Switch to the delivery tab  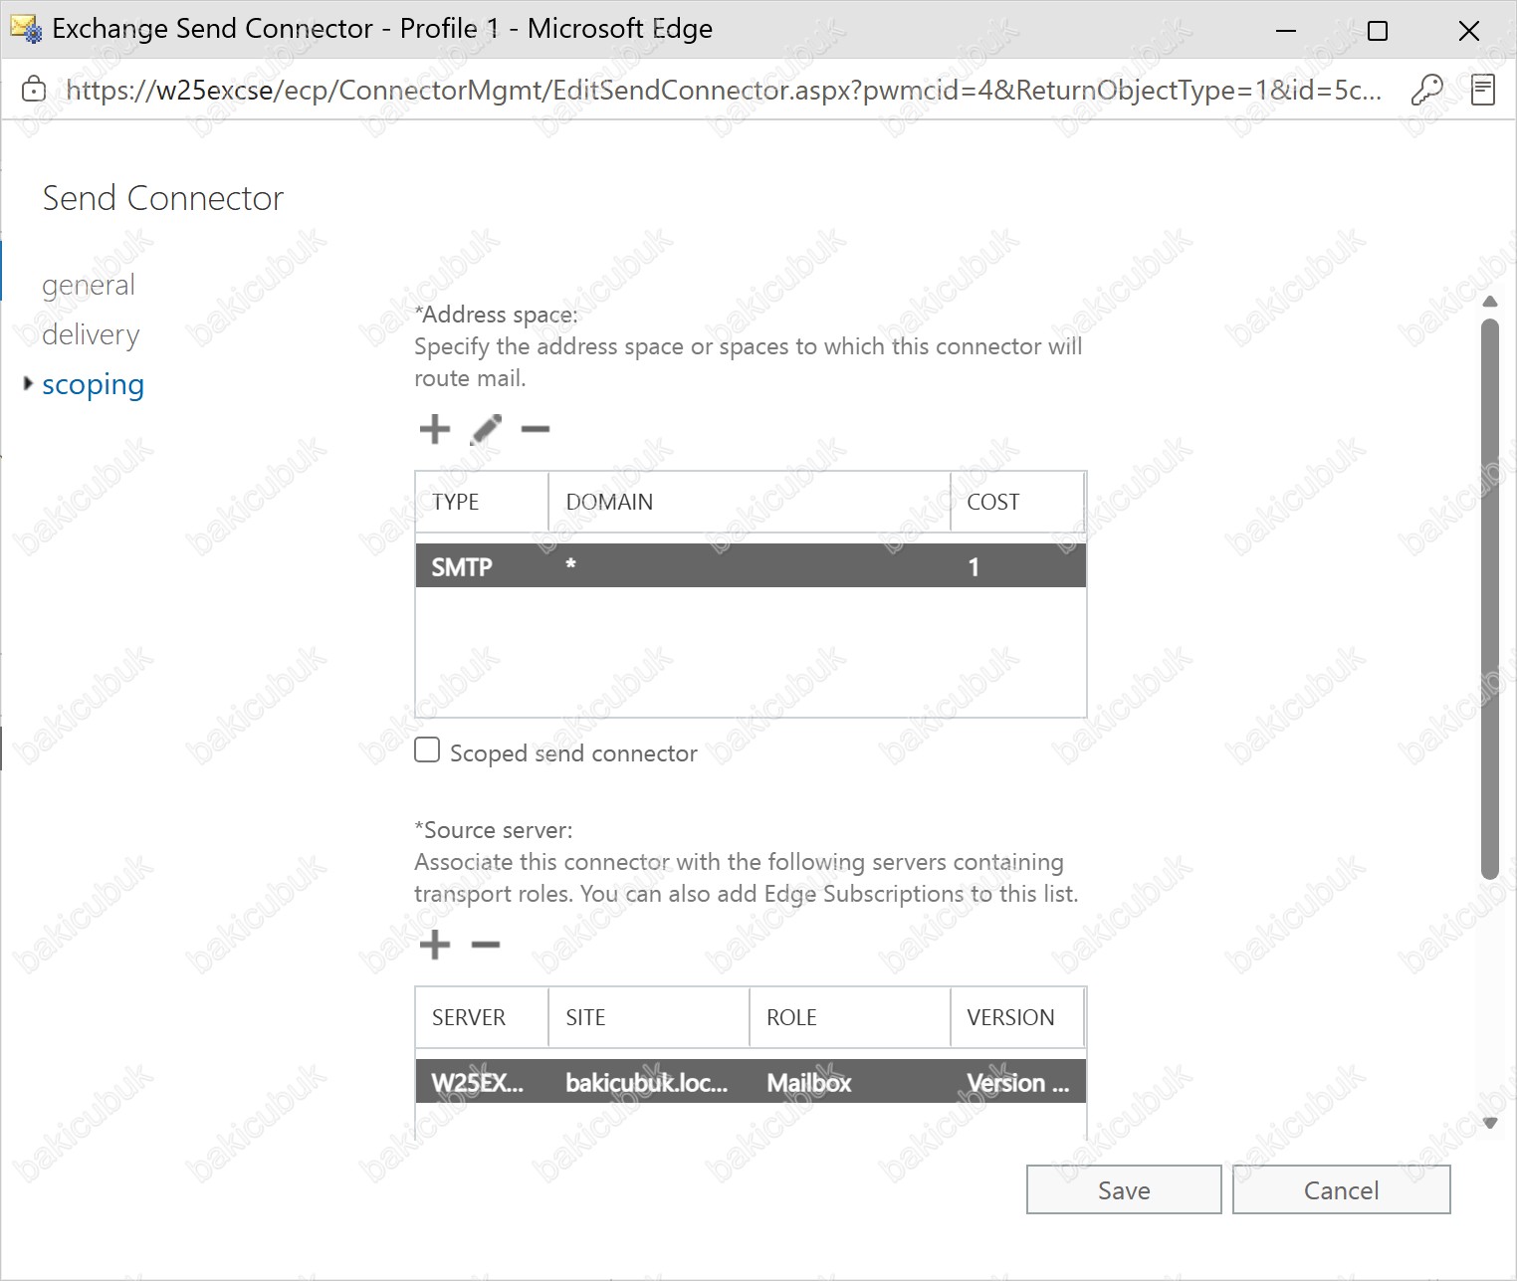coord(91,334)
